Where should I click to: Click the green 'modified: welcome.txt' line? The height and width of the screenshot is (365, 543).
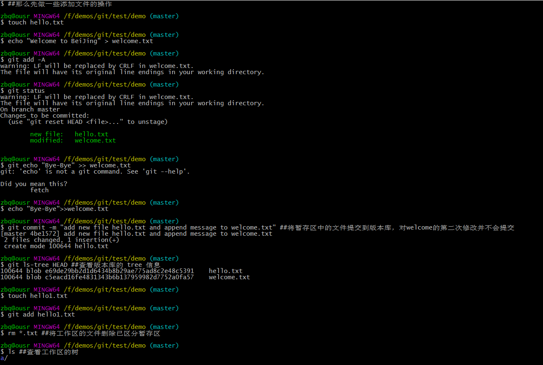73,140
